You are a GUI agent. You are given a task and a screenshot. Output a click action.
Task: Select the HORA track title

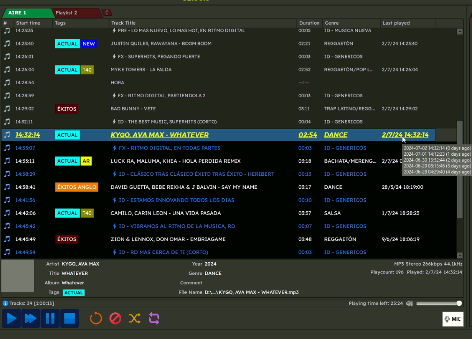coord(118,83)
